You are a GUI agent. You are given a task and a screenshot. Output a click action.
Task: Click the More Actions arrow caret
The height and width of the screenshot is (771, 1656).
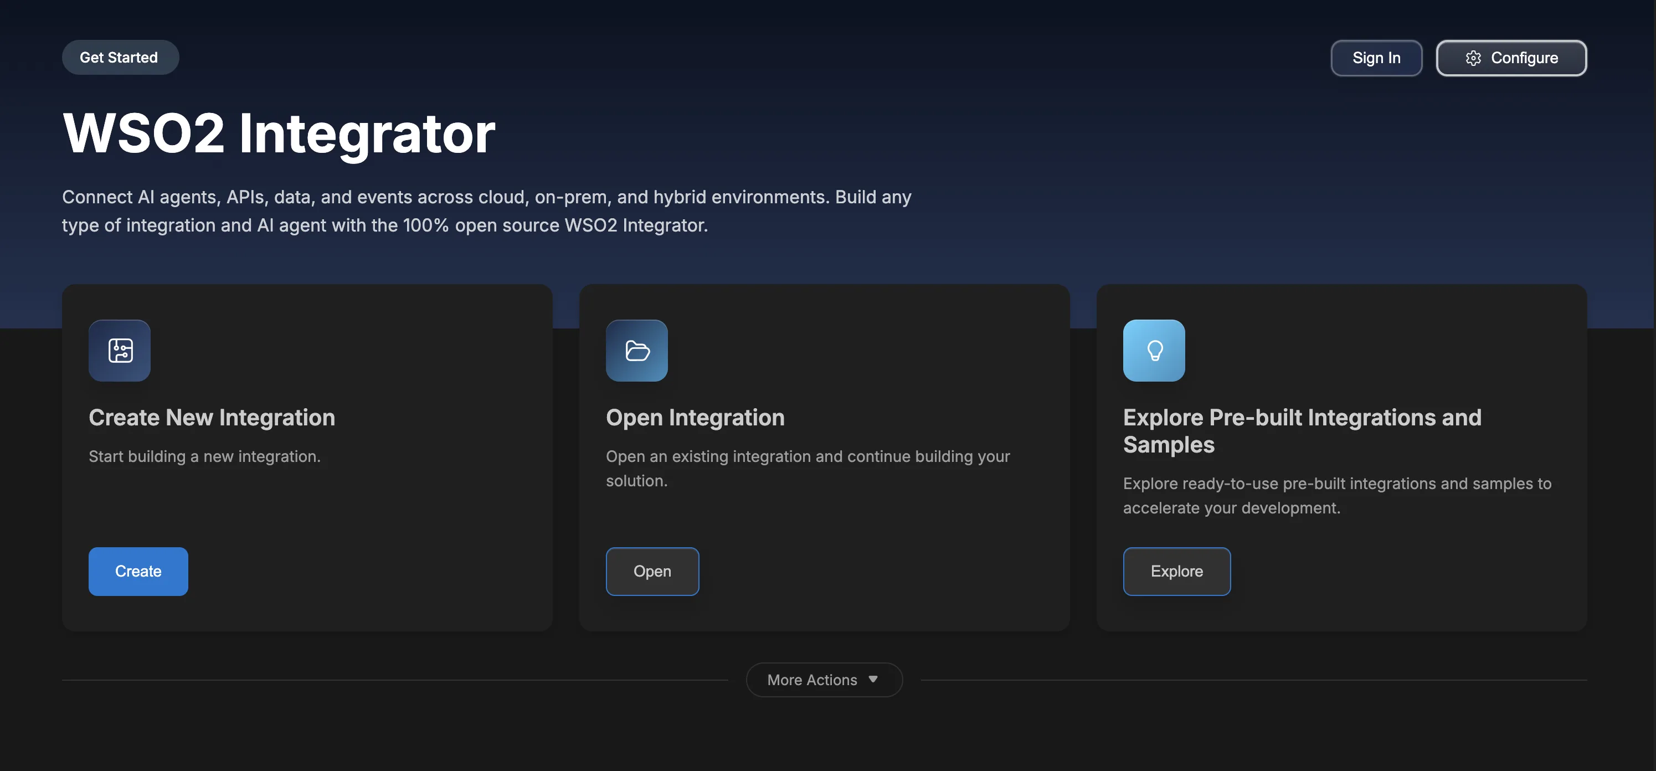(x=873, y=679)
